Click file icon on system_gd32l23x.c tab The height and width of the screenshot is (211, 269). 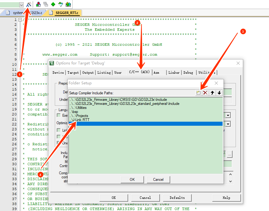pos(8,13)
